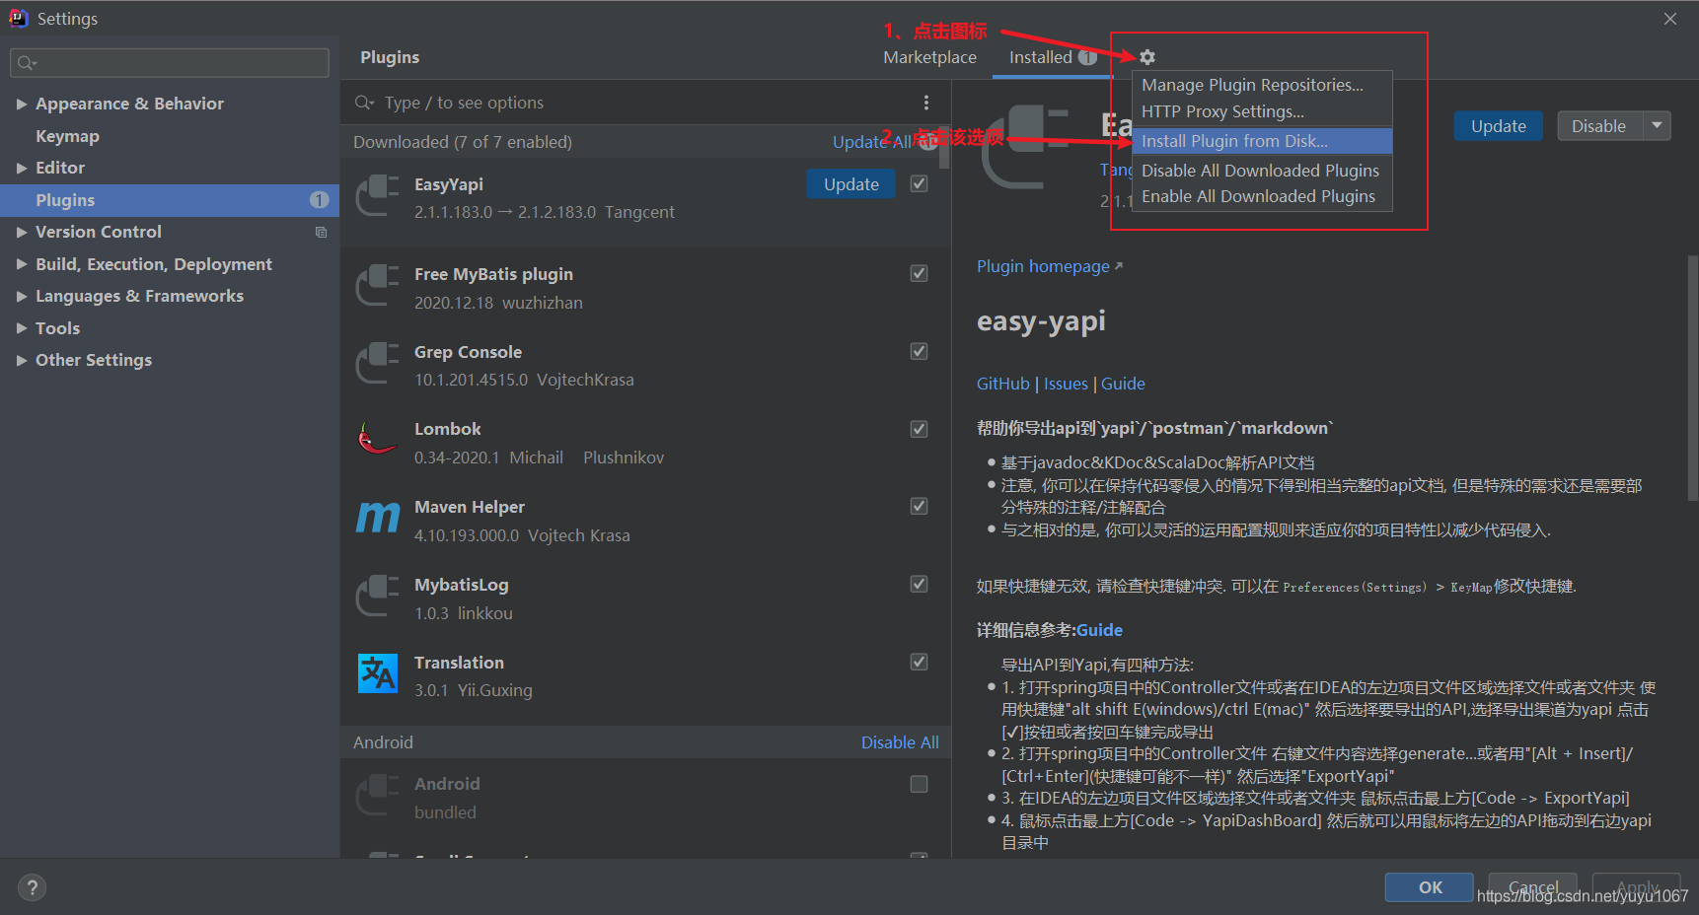The height and width of the screenshot is (915, 1699).
Task: Click the Translation plugin icon
Action: click(x=376, y=673)
